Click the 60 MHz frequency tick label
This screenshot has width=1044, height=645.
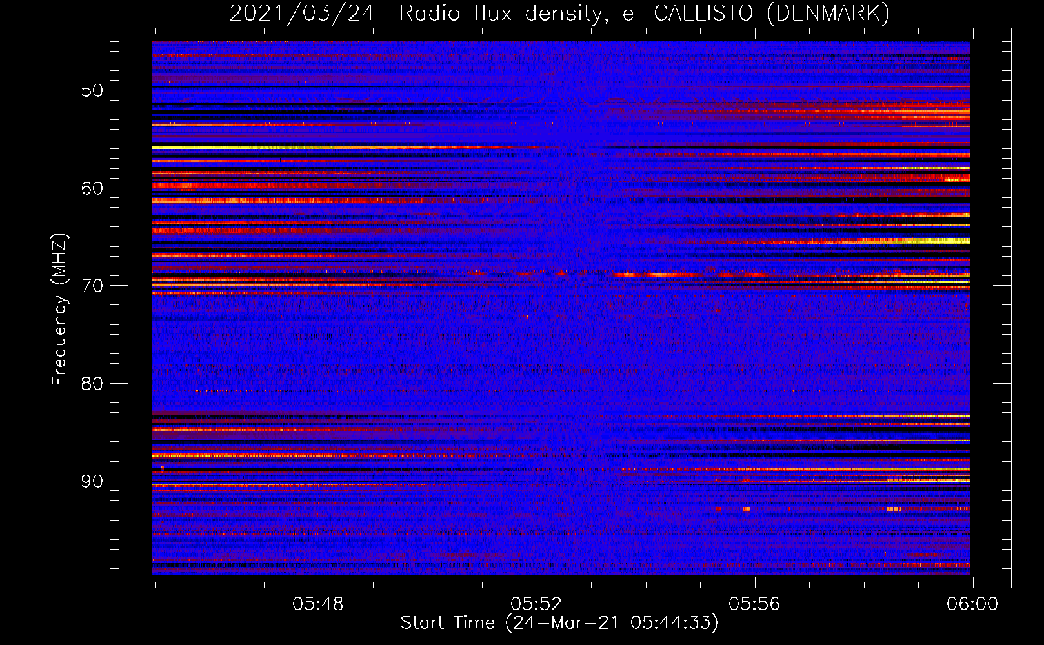coord(92,188)
